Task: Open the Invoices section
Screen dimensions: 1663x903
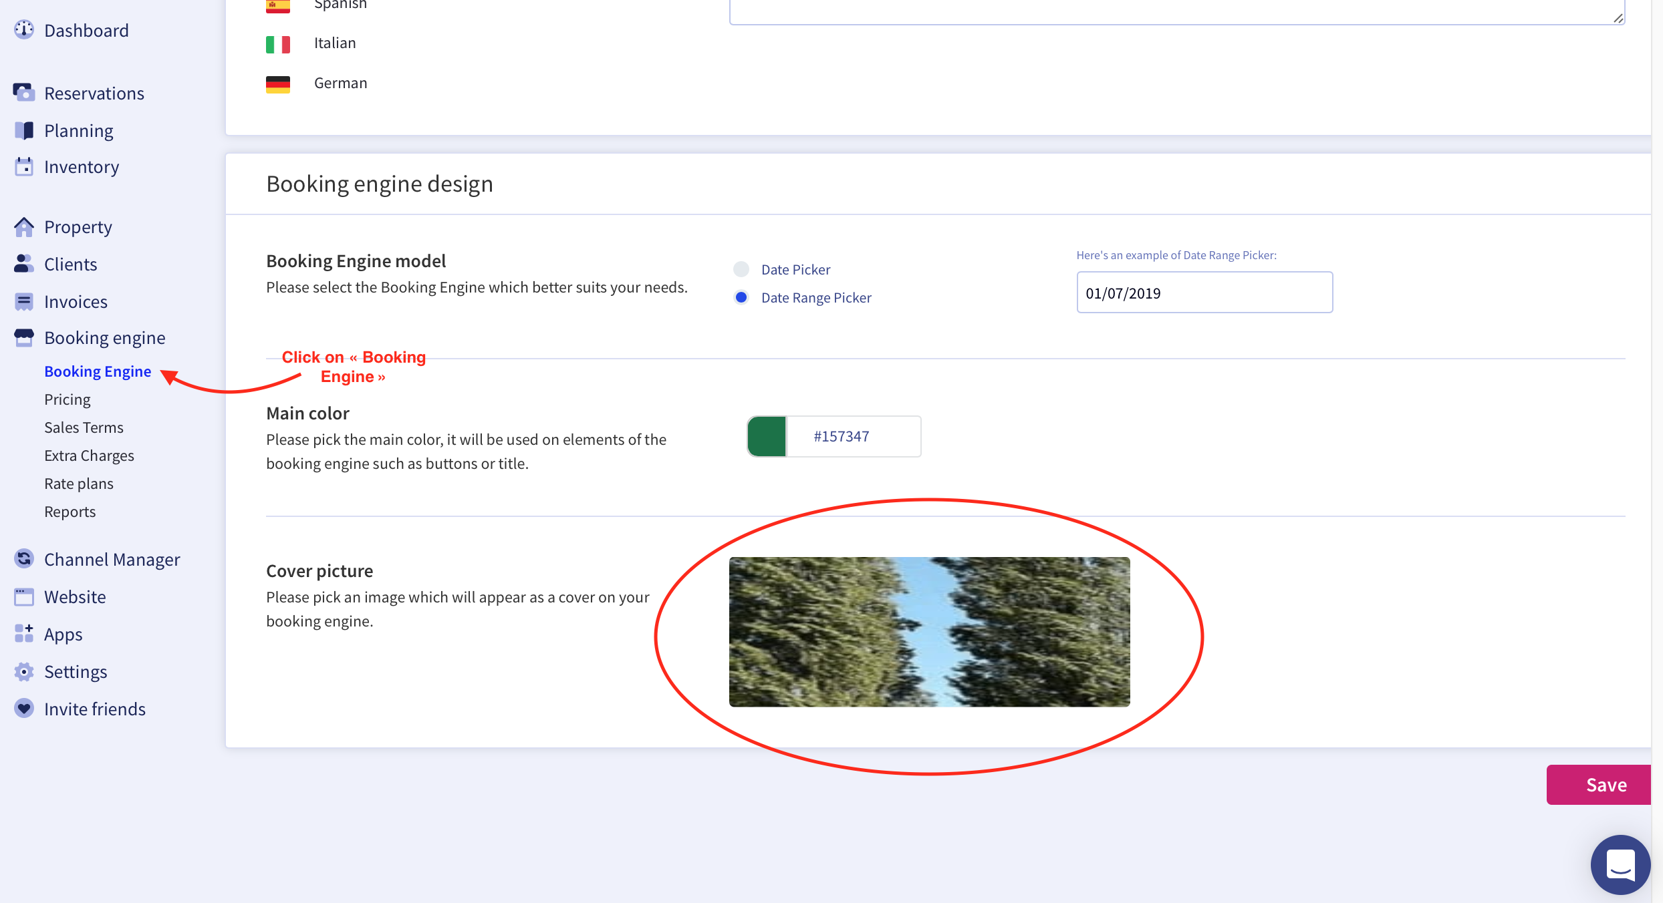Action: tap(76, 302)
